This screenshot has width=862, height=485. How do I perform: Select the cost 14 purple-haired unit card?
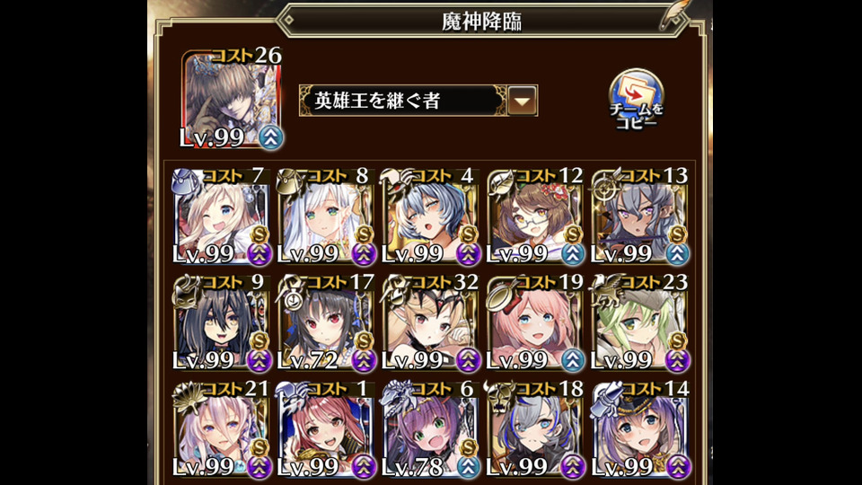(640, 429)
